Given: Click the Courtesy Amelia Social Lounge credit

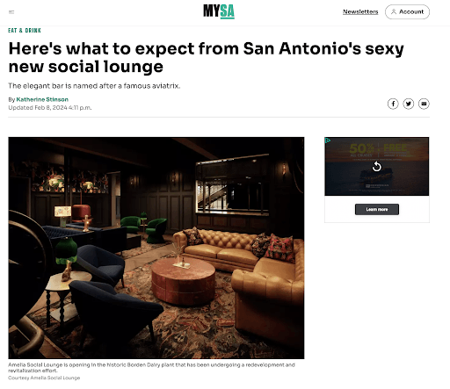Looking at the screenshot, I should point(44,378).
